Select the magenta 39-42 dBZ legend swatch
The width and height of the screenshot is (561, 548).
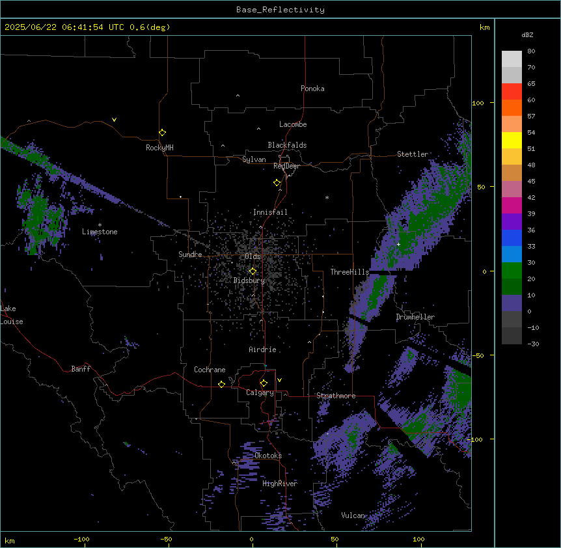[512, 205]
